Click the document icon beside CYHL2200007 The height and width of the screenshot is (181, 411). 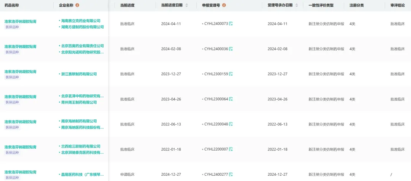pos(231,149)
